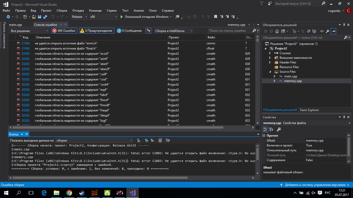
Task: Click the Save All toolbar icon
Action: (45, 17)
